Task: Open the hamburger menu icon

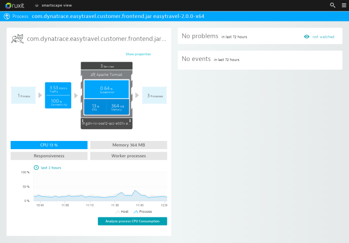Action: (x=344, y=5)
